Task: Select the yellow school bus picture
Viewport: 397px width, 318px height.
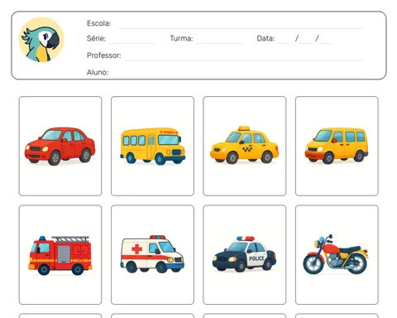Action: coord(152,146)
